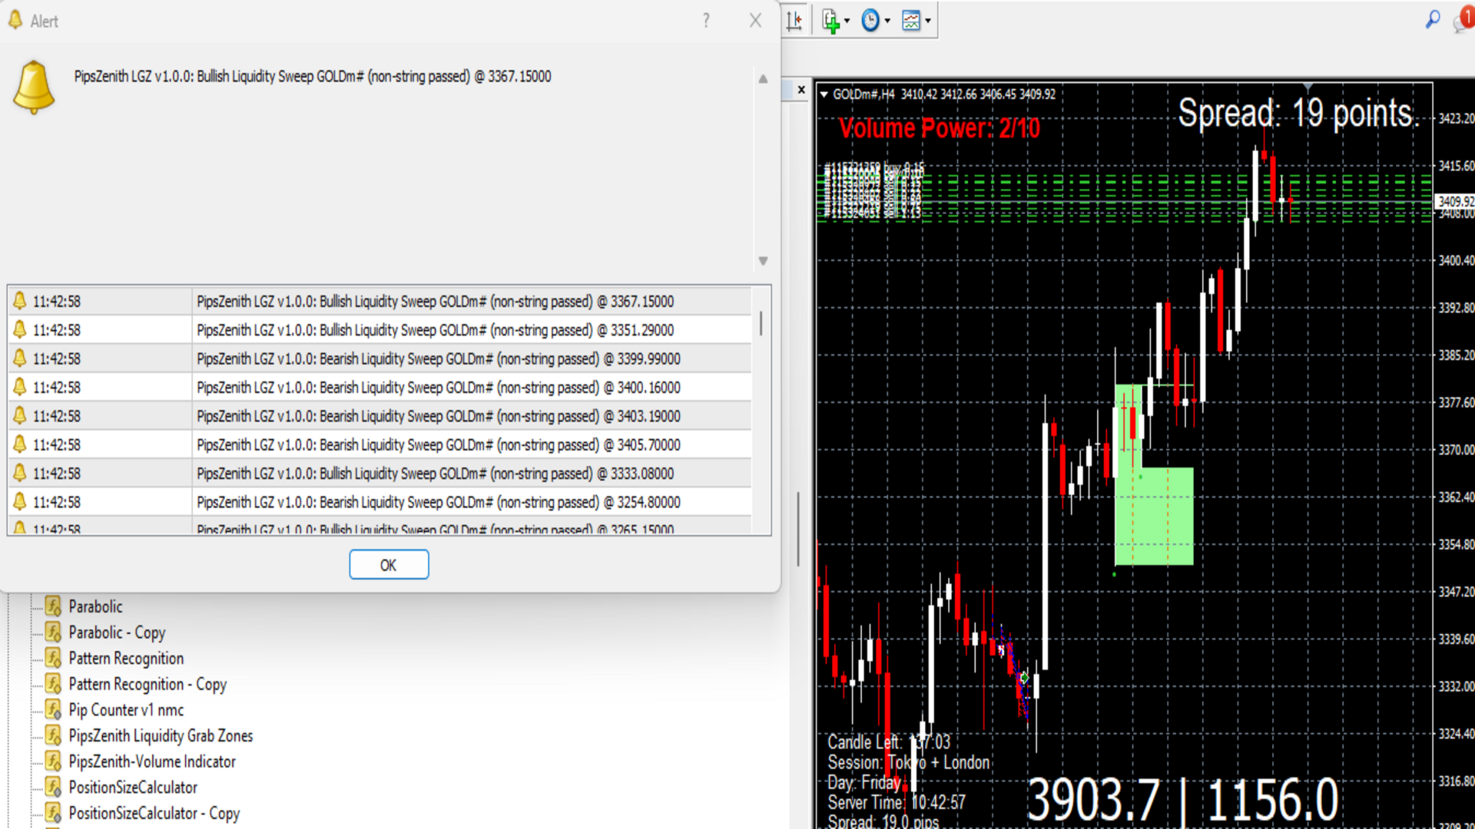Image resolution: width=1475 pixels, height=829 pixels.
Task: Select Pattern Recognition indicator in Navigator
Action: click(x=126, y=659)
